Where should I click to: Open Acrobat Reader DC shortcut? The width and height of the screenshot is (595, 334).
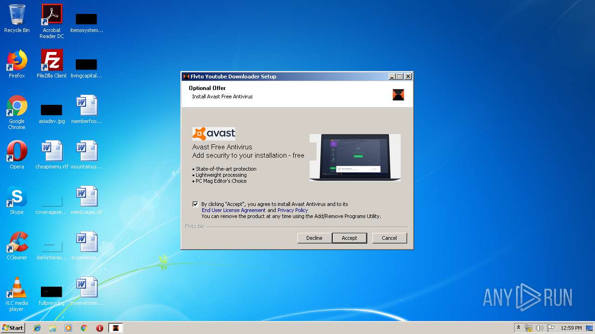coord(52,21)
